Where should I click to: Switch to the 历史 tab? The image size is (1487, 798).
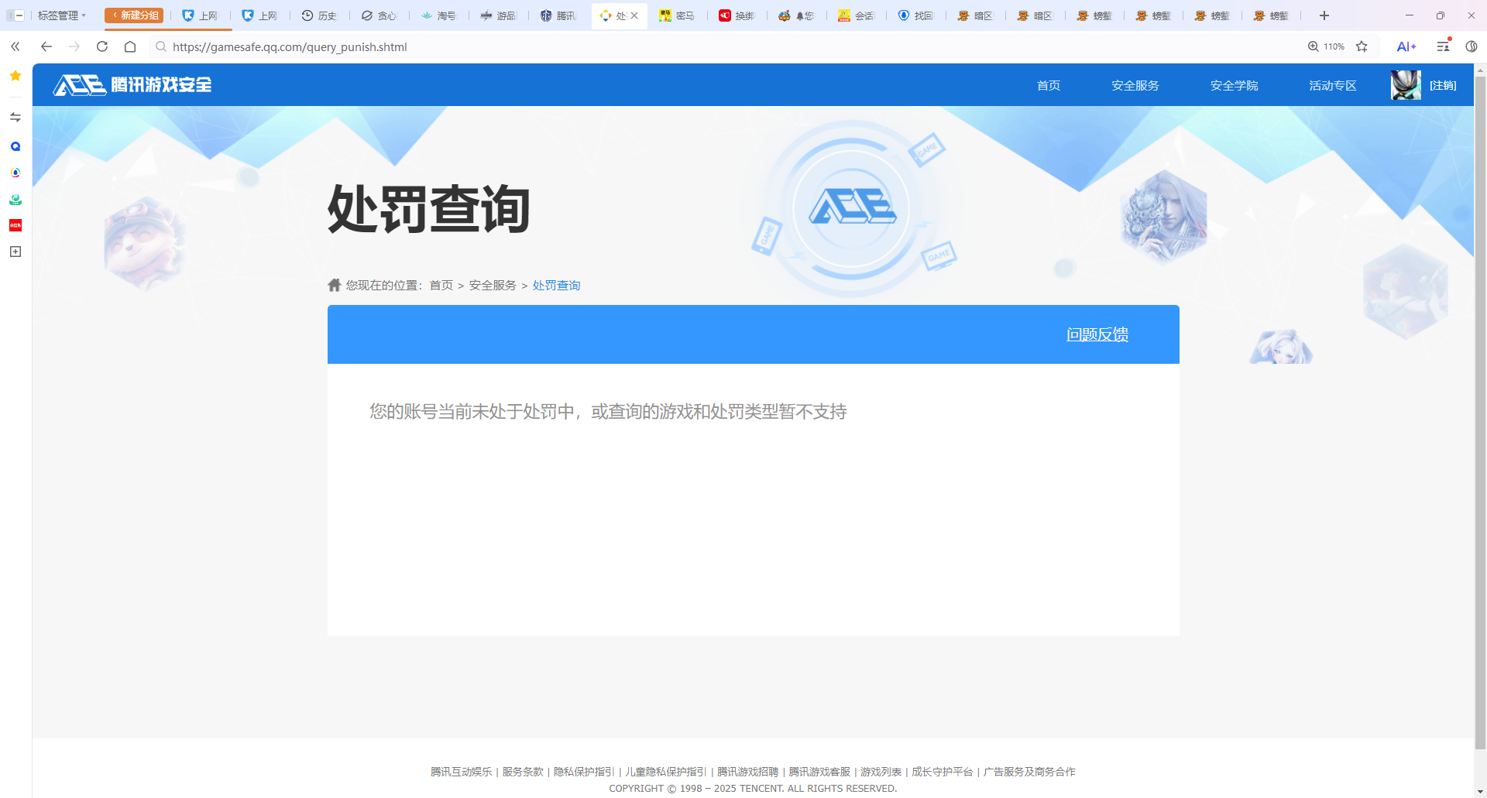[x=319, y=15]
